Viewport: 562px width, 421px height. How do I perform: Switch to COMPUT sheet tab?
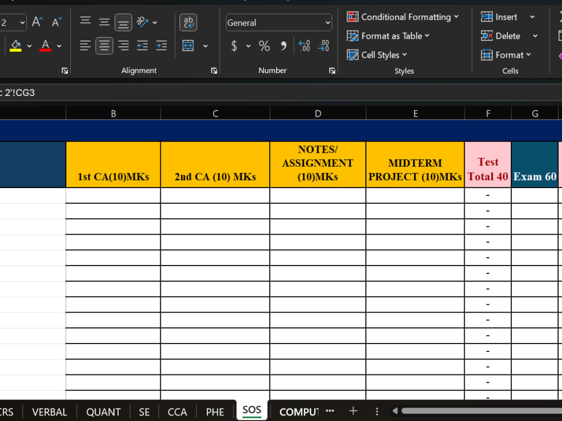click(x=298, y=411)
